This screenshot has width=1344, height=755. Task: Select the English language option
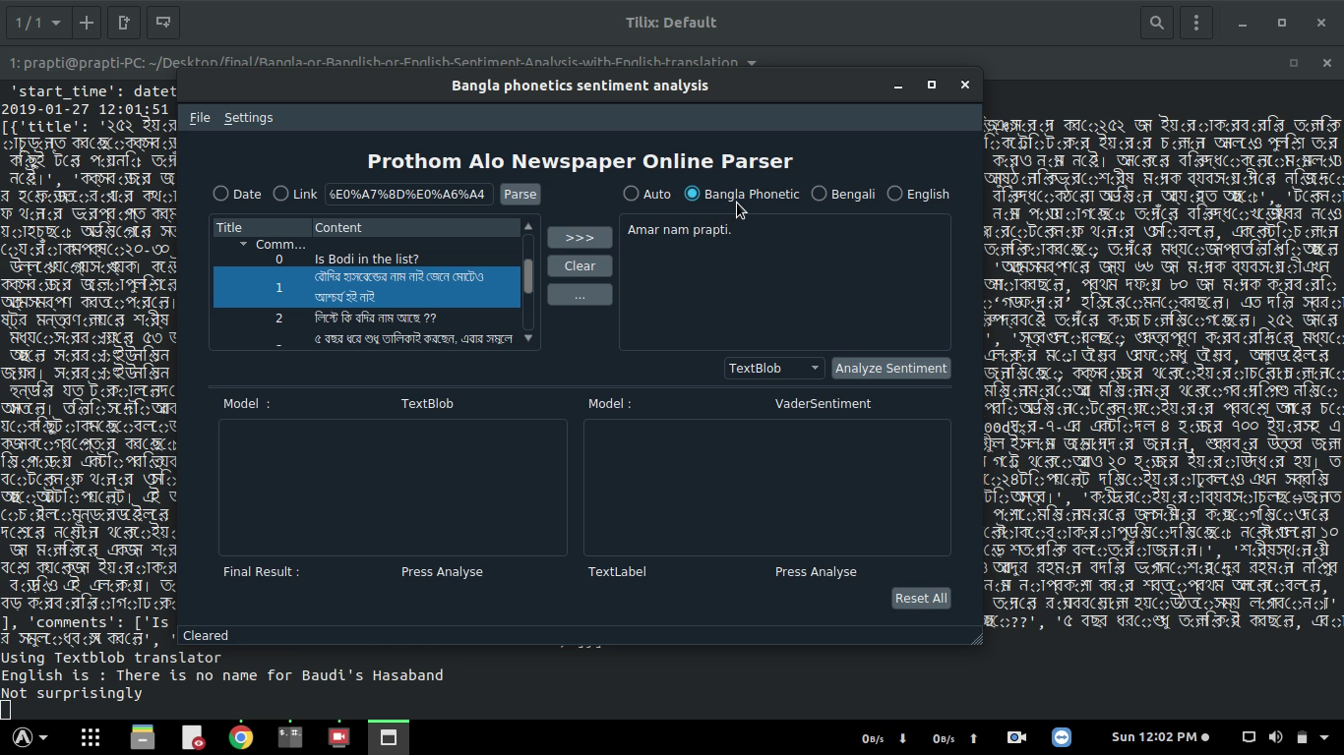pyautogui.click(x=918, y=194)
